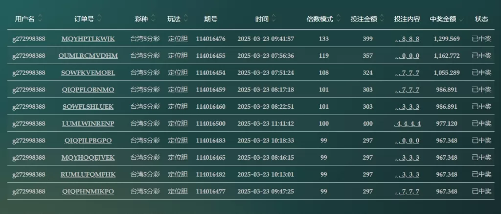
Task: Open order MQYHPTLKWJK link
Action: point(88,39)
